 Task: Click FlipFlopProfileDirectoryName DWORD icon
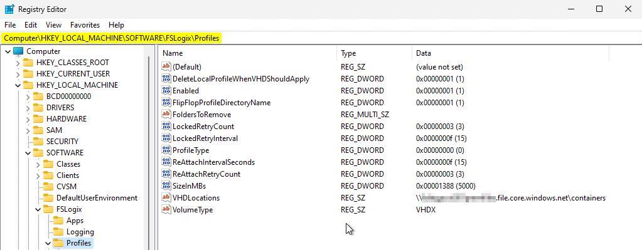[x=166, y=102]
